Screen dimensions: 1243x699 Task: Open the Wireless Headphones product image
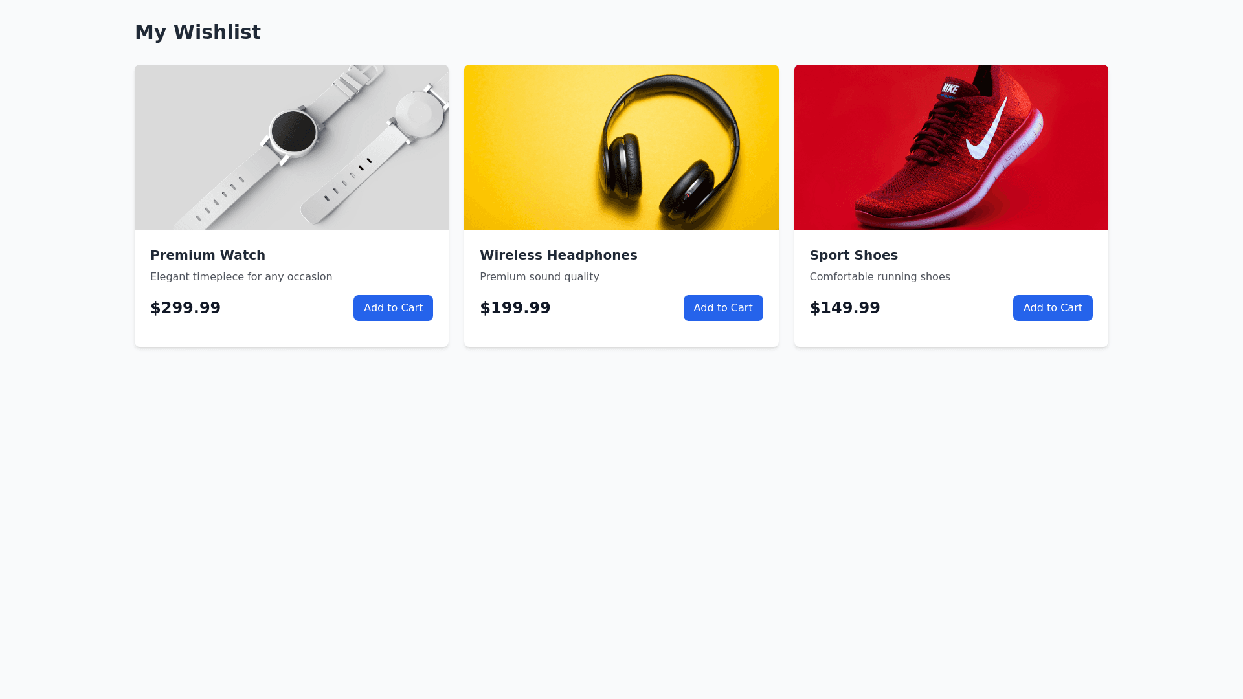click(x=621, y=148)
